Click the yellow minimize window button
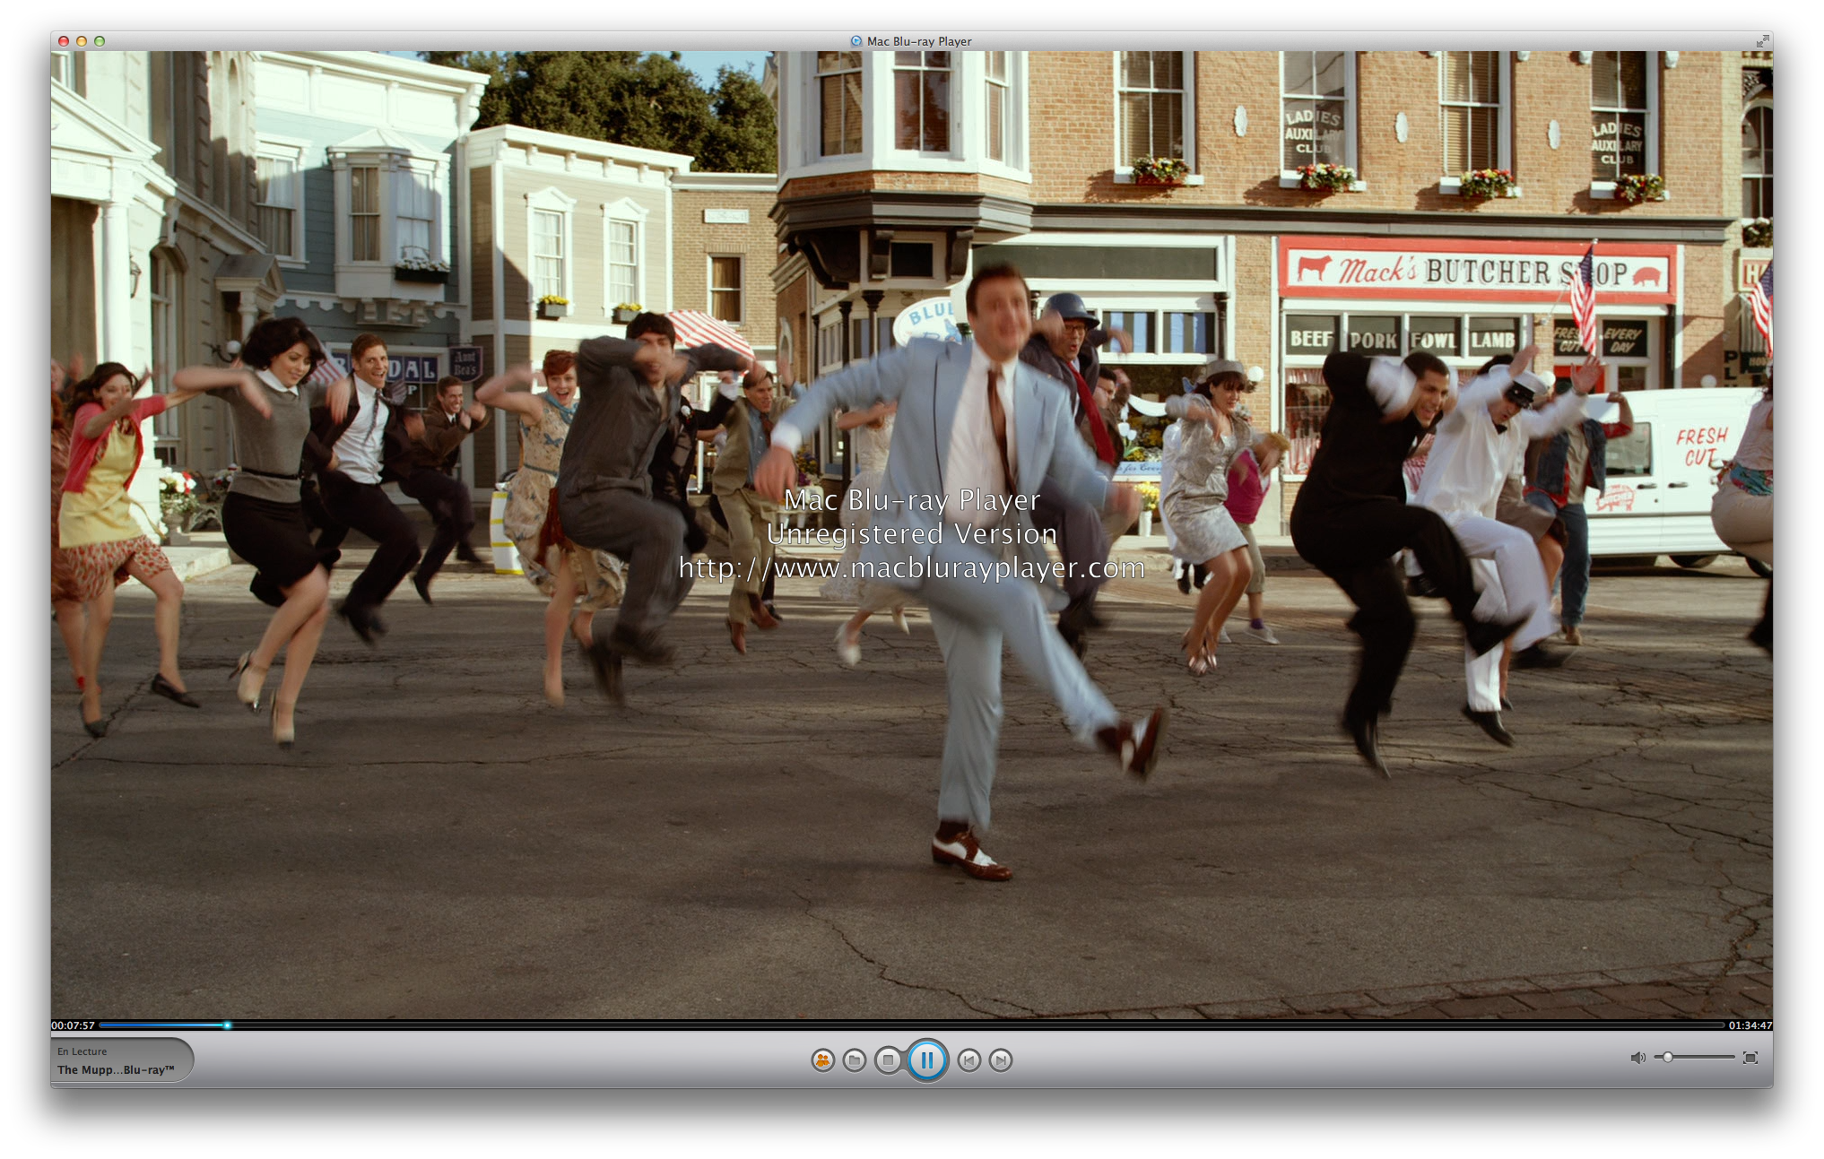The width and height of the screenshot is (1824, 1159). [82, 41]
